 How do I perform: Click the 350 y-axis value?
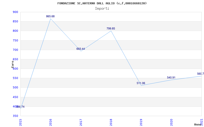click(x=15, y=116)
